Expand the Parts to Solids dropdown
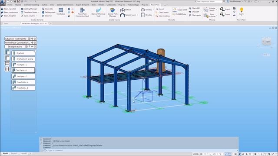The image size is (278, 156). 216,16
